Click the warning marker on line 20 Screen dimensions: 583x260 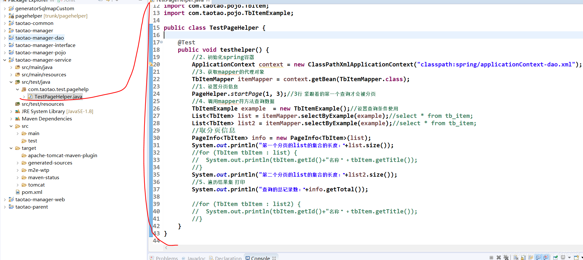[x=151, y=65]
